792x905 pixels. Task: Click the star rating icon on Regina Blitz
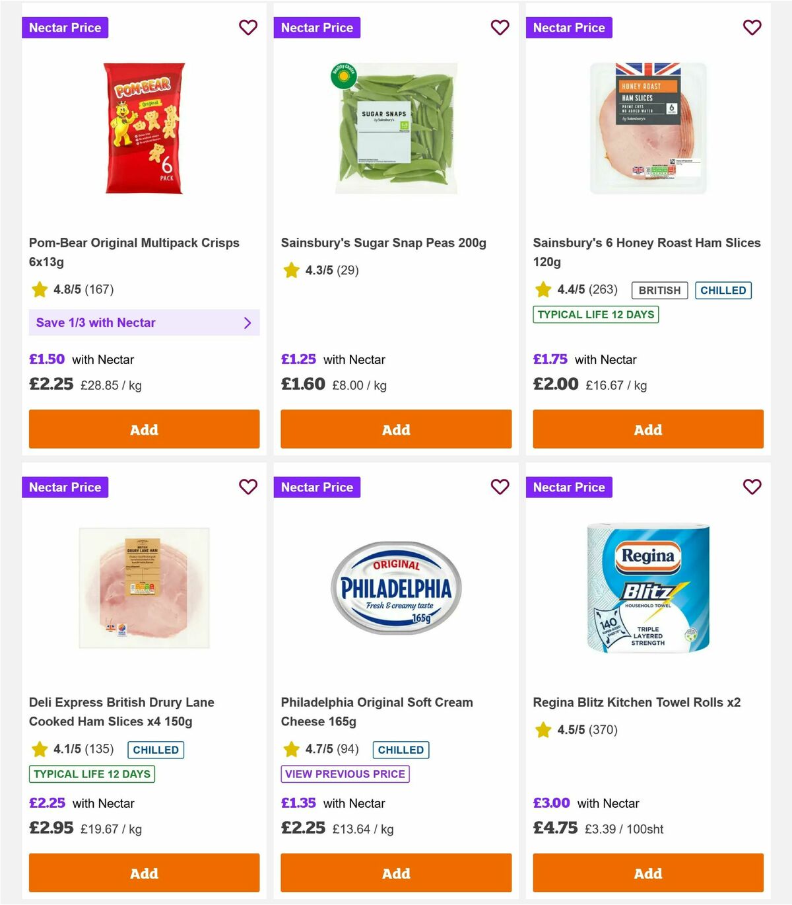tap(543, 730)
